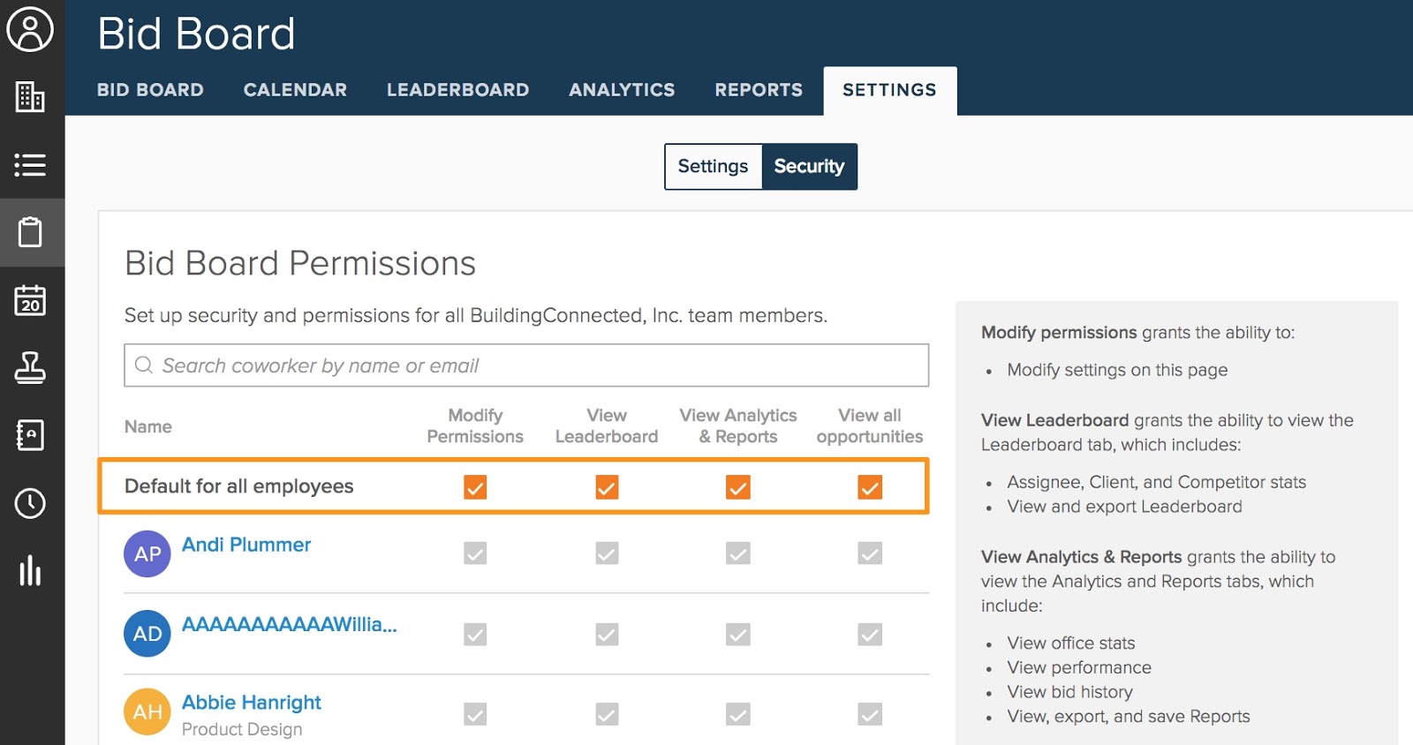This screenshot has width=1413, height=745.
Task: Select the Settings segment button
Action: 713,167
